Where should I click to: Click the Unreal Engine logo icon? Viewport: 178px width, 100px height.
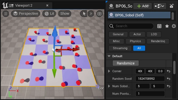(5, 5)
